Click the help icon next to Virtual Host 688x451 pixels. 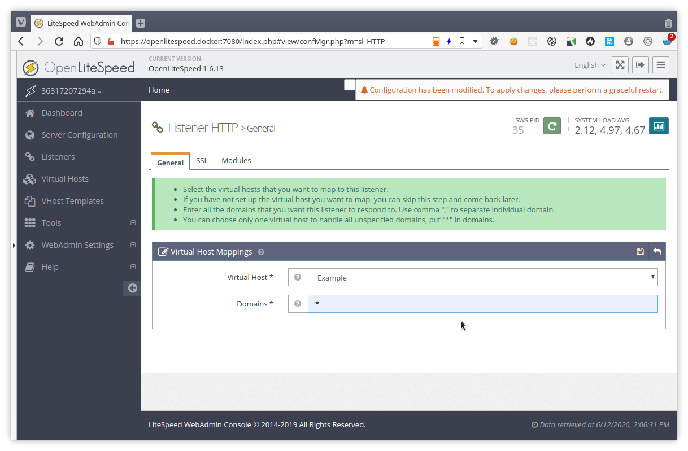(x=298, y=277)
